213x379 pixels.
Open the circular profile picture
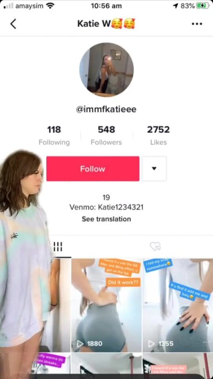(x=106, y=69)
